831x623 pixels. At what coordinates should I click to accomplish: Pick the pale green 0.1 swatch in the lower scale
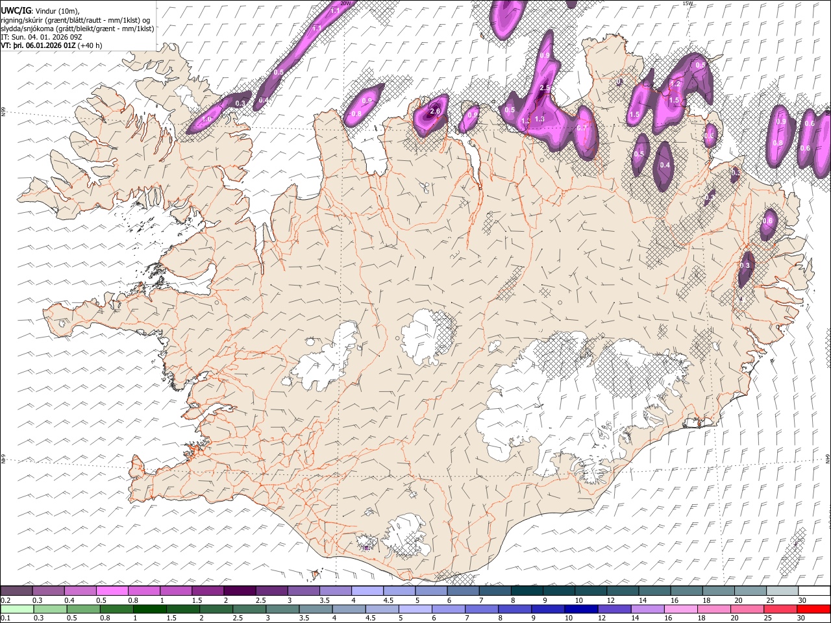coord(18,608)
